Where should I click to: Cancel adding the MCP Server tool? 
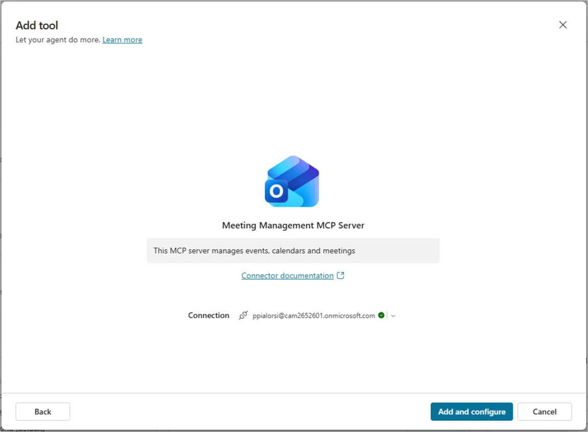(x=545, y=412)
